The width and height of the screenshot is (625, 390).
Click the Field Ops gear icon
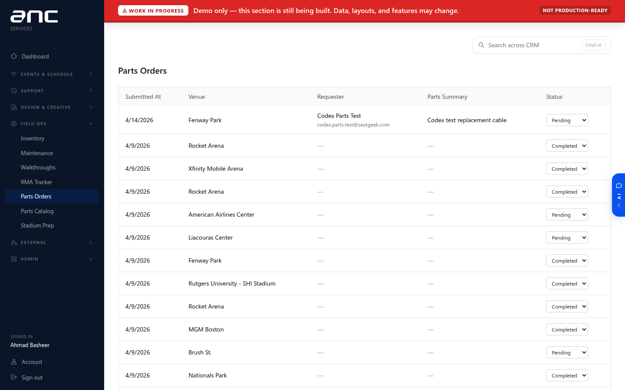pos(14,123)
